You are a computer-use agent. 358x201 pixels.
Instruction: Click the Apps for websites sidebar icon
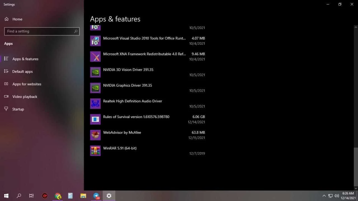point(6,84)
